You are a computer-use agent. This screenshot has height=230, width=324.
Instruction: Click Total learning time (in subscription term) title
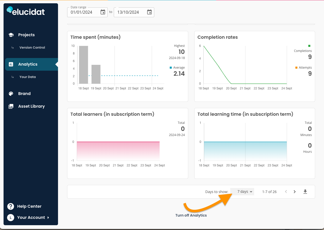point(245,114)
